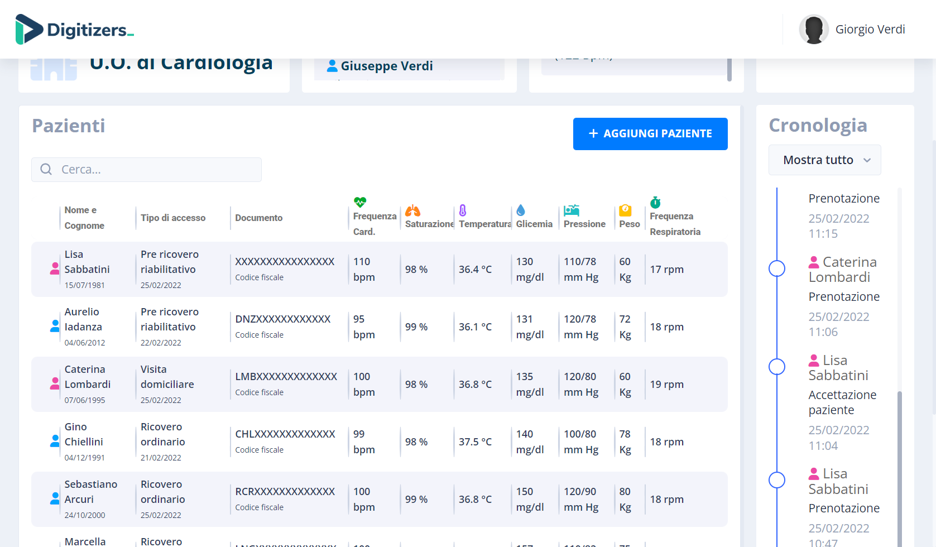
Task: Click Sebastiano Arcuri's person icon
Action: 55,499
